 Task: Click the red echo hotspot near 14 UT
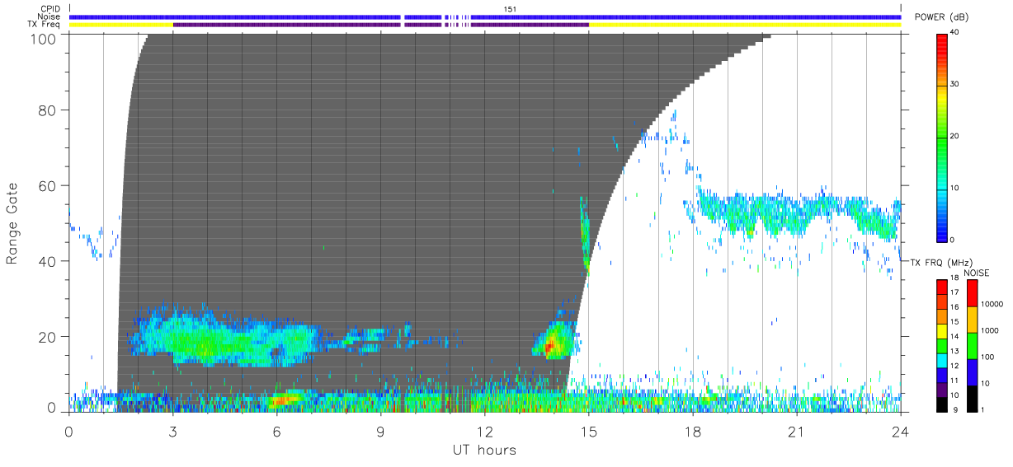coord(550,347)
